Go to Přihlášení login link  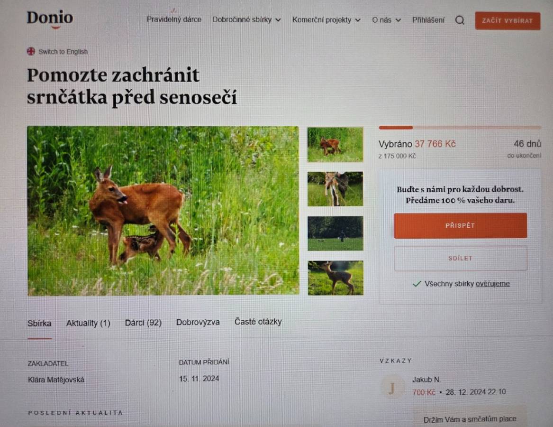click(428, 20)
